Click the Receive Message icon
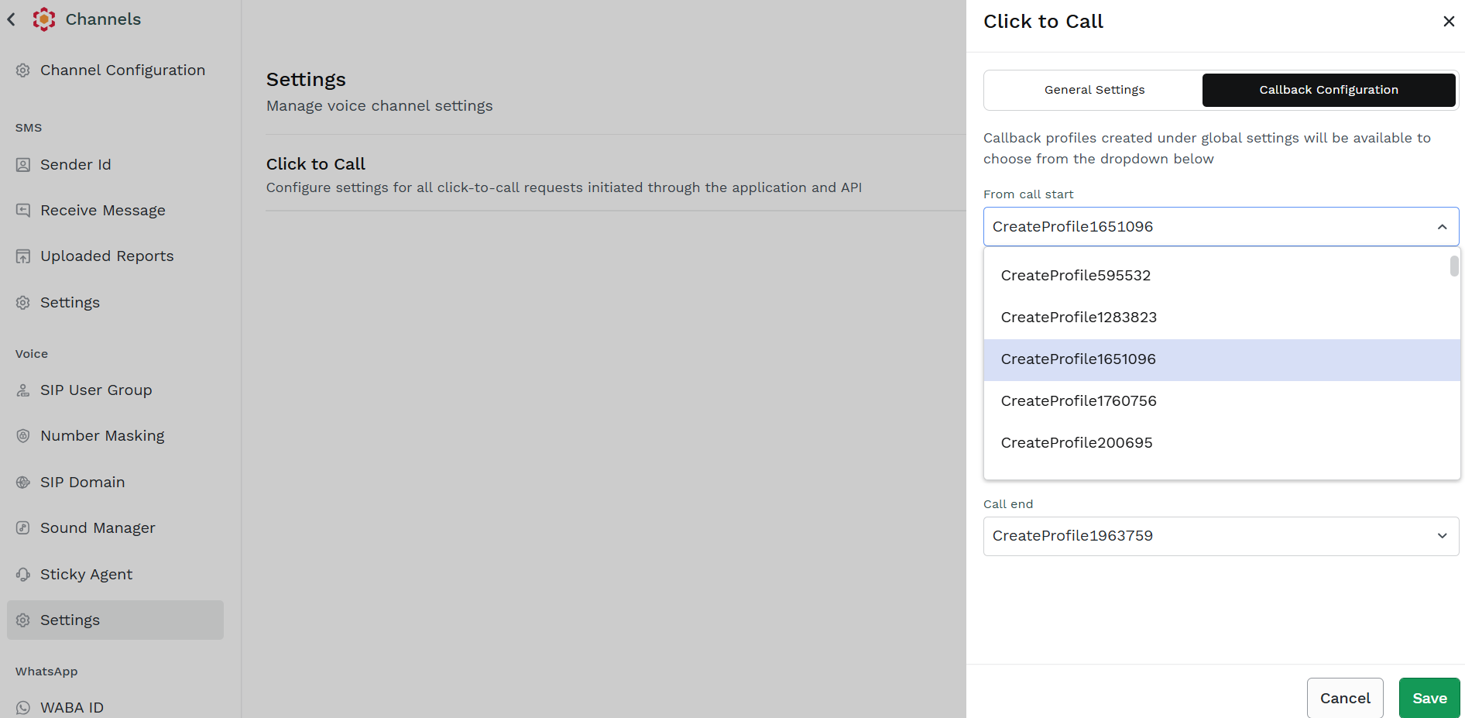Image resolution: width=1465 pixels, height=718 pixels. point(23,211)
